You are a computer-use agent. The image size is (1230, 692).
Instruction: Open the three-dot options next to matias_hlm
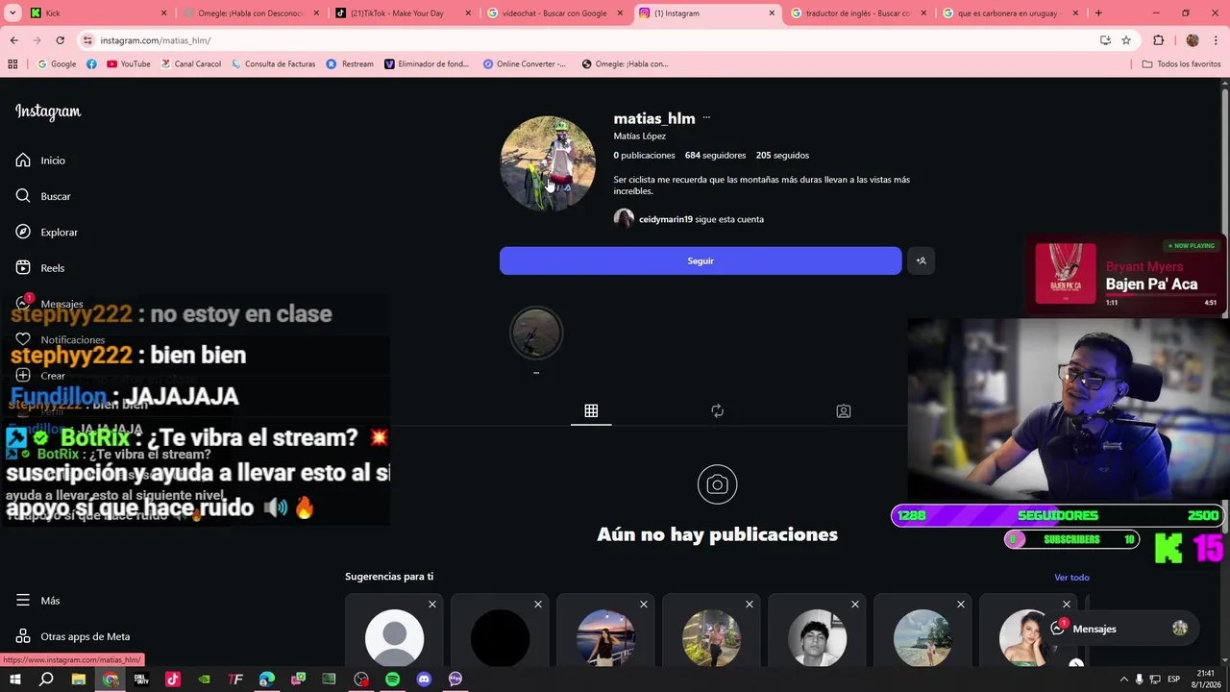pos(706,118)
